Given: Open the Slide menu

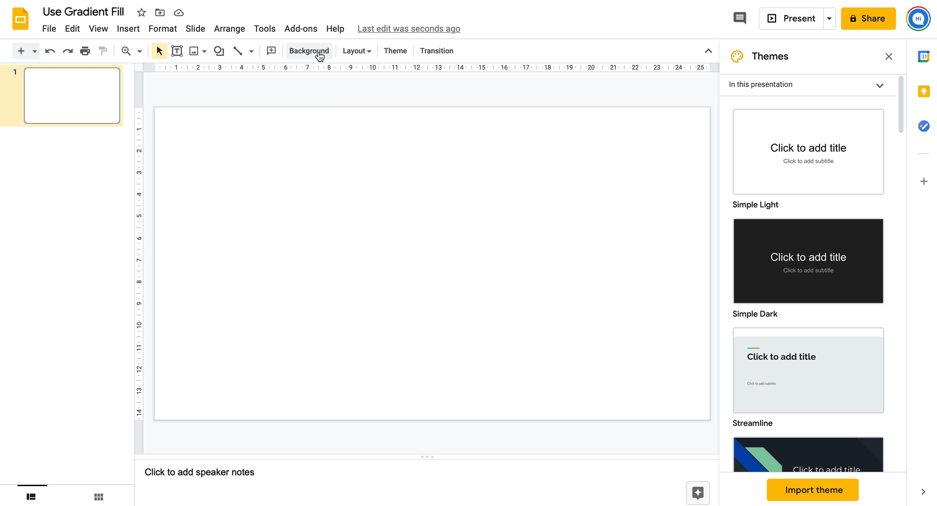Looking at the screenshot, I should [196, 29].
